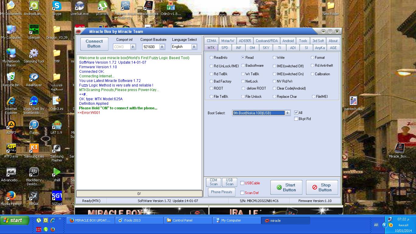Open My Computer desktop icon

[11, 32]
